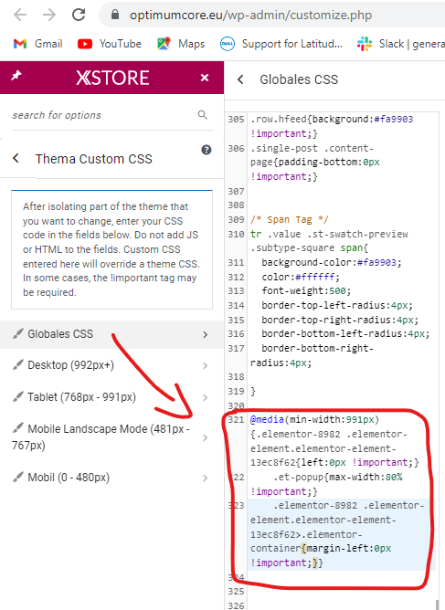Click the .et-popup max-width:80% line
The image size is (445, 610).
[x=326, y=484]
